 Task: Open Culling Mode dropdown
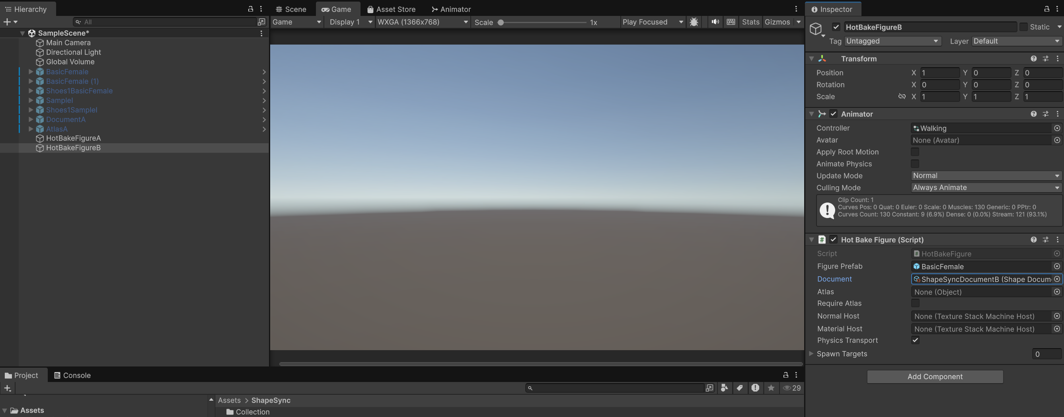click(x=986, y=187)
